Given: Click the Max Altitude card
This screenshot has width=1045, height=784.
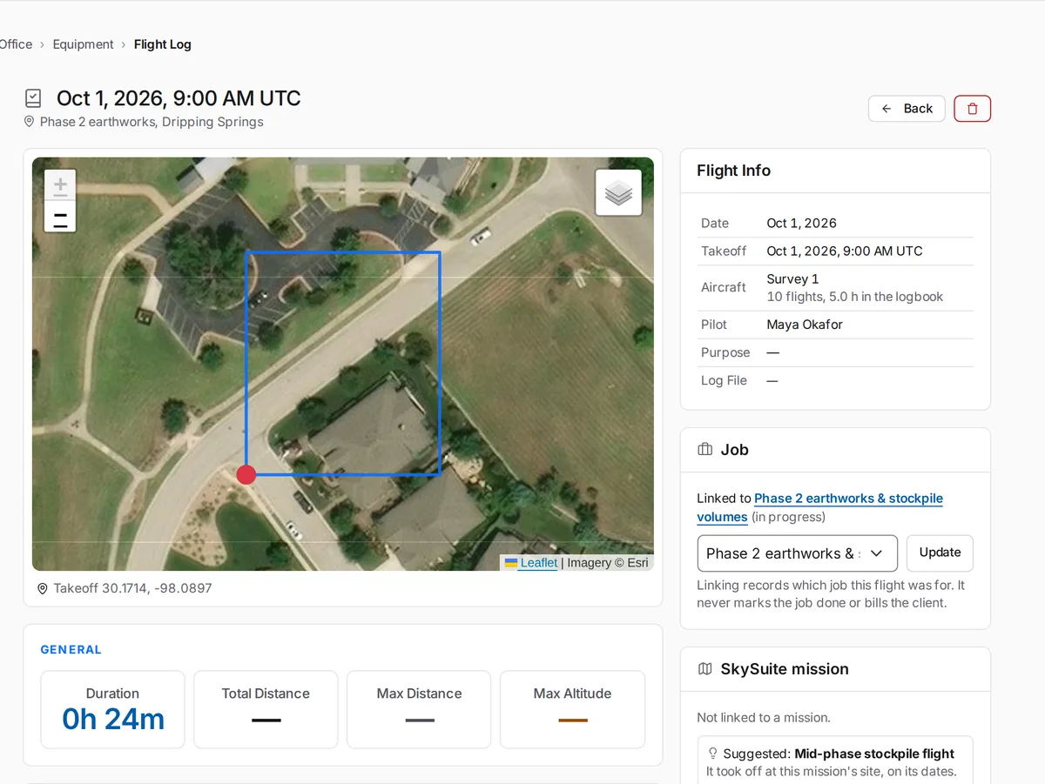Looking at the screenshot, I should coord(572,709).
